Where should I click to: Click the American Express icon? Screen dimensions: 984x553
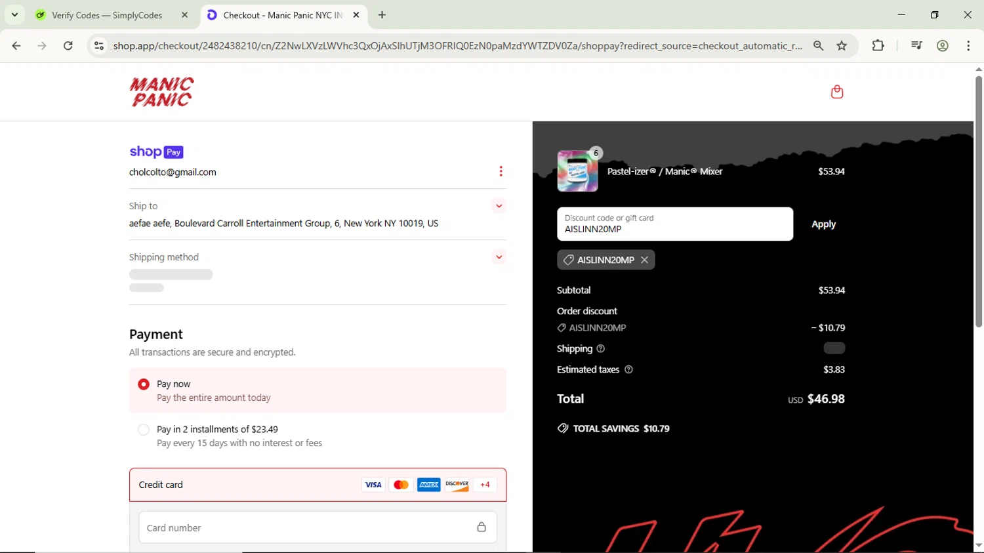429,485
